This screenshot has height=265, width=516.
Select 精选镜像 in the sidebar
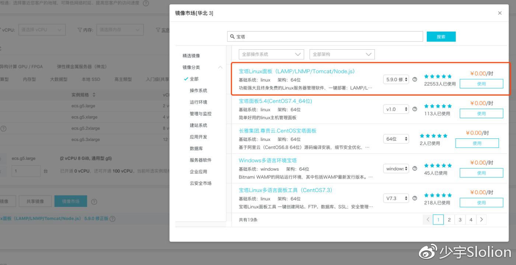(191, 56)
